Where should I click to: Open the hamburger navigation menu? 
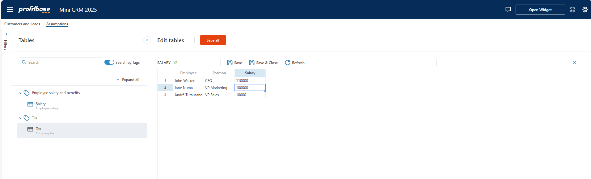coord(10,10)
